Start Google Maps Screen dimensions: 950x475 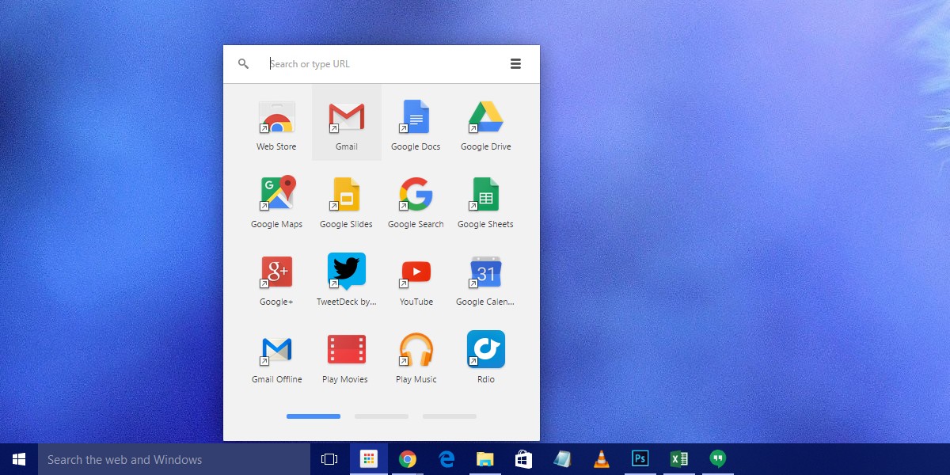click(x=276, y=195)
